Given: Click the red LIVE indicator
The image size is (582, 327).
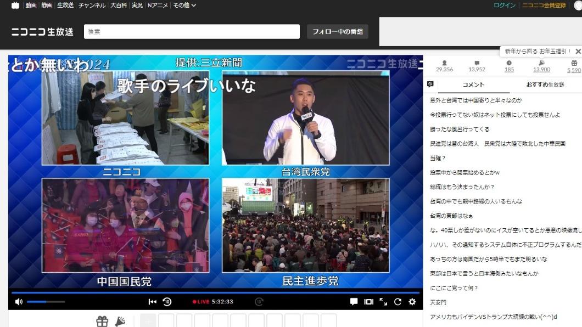Looking at the screenshot, I should [201, 302].
